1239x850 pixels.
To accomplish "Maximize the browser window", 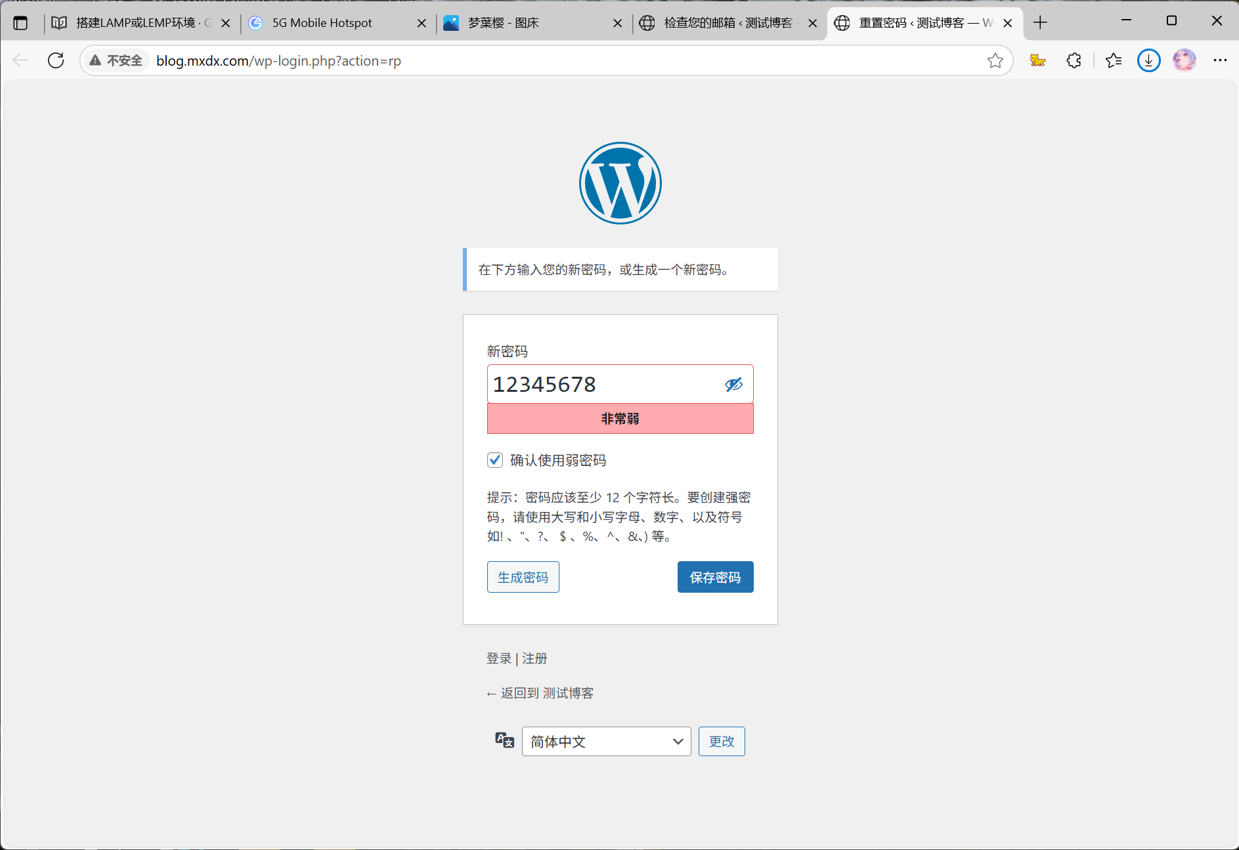I will [x=1171, y=21].
